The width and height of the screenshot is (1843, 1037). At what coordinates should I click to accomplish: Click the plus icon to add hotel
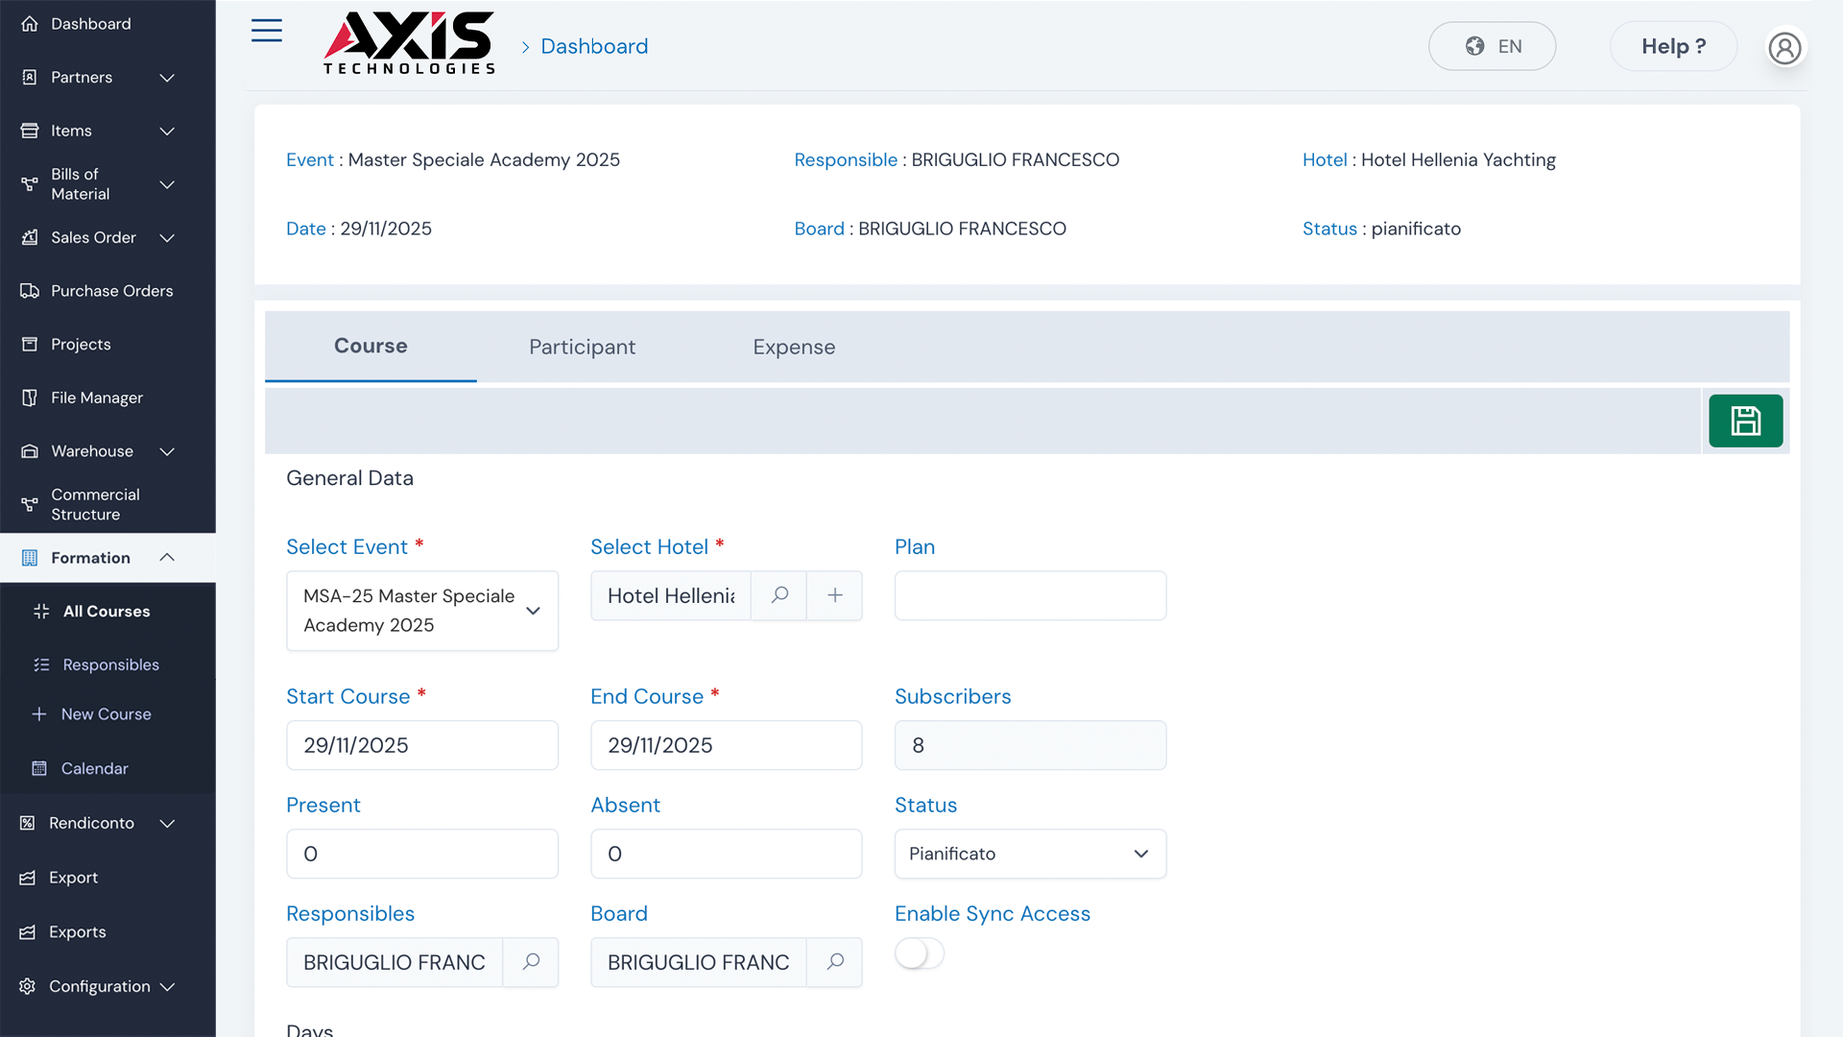[x=835, y=595]
